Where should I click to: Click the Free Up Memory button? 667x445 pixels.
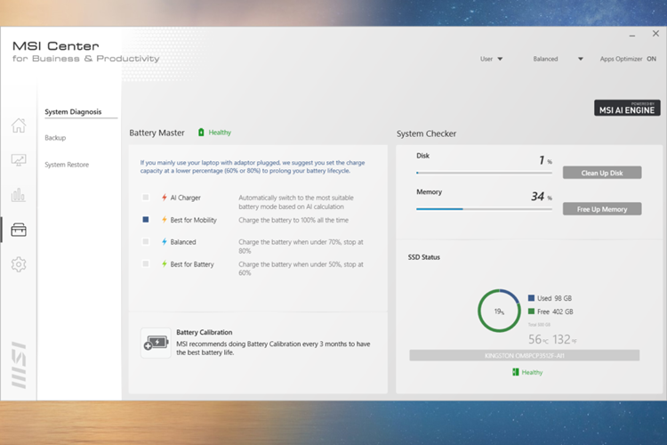click(x=602, y=208)
